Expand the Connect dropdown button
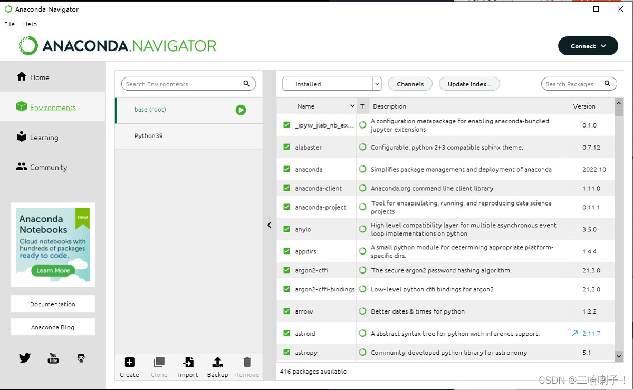 (588, 46)
